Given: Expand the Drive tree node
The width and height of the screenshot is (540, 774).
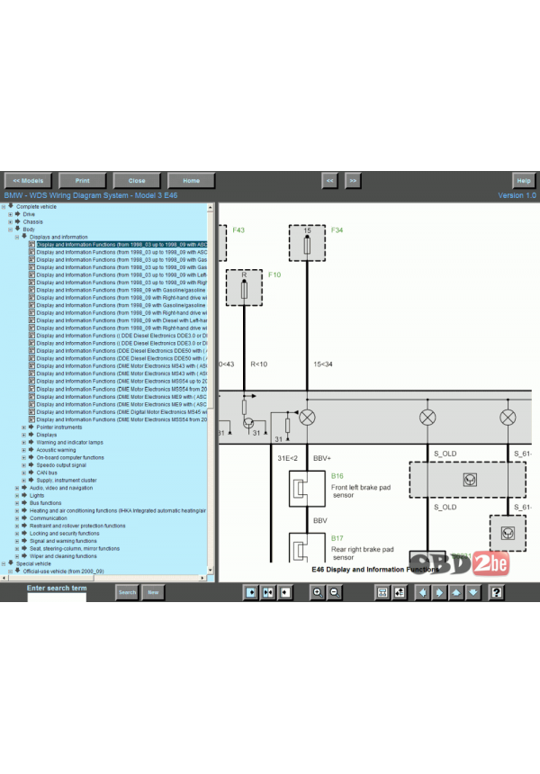Looking at the screenshot, I should 11,215.
